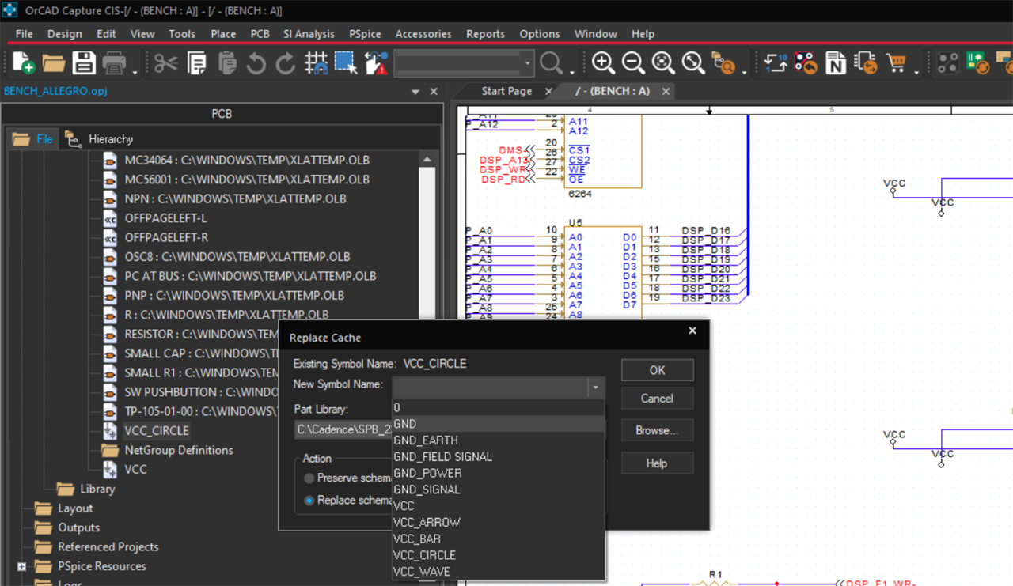This screenshot has width=1013, height=586.
Task: Click the Redo arrow icon
Action: (286, 63)
